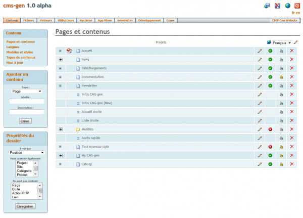The height and width of the screenshot is (218, 303).
Task: Toggle published status of My CMS-gen
Action: coord(270,155)
